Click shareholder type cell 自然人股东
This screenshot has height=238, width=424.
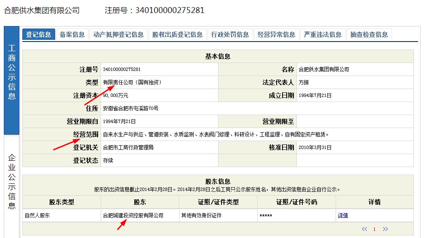click(x=37, y=215)
